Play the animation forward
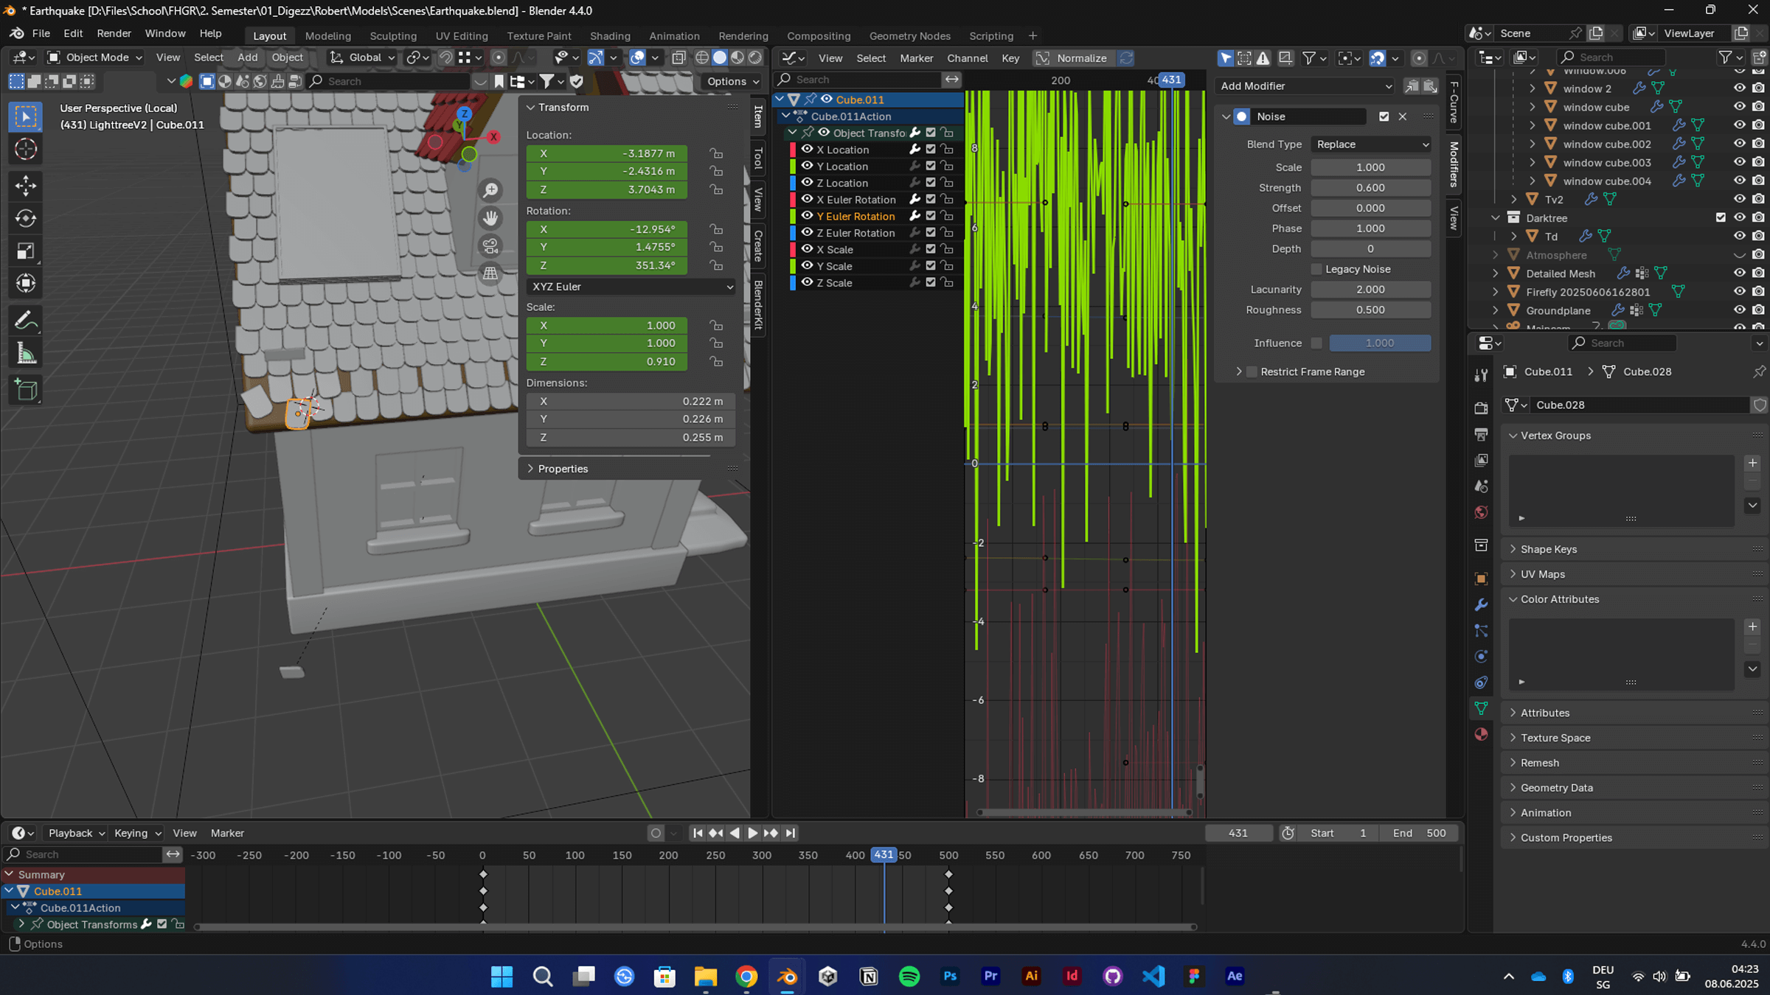Image resolution: width=1770 pixels, height=995 pixels. [752, 833]
